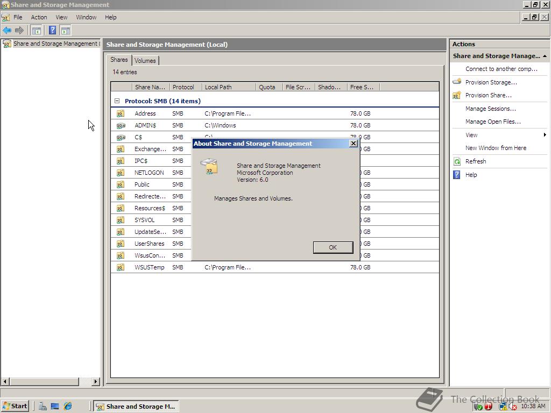Image resolution: width=551 pixels, height=413 pixels.
Task: Open Manage Sessions... action
Action: click(491, 109)
